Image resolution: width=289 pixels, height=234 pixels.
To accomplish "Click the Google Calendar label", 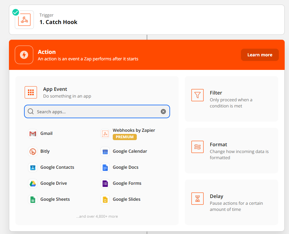I will 130,151.
